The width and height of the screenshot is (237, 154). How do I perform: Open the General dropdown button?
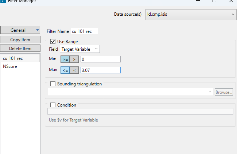(x=20, y=30)
